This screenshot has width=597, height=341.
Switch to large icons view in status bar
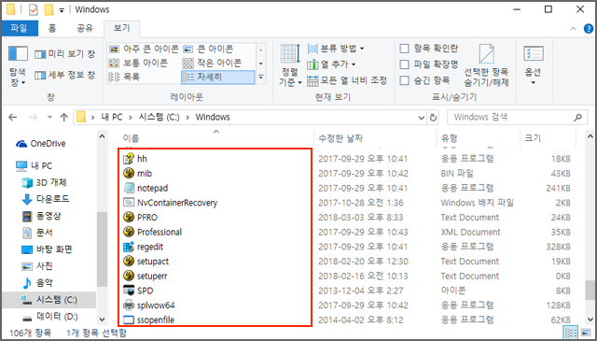[x=585, y=333]
